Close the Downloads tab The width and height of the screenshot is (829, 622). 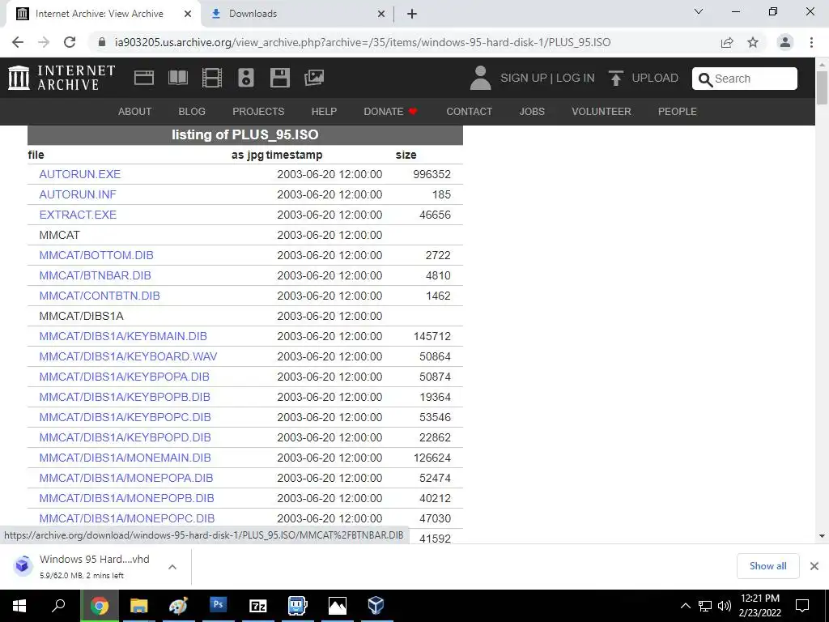point(381,14)
